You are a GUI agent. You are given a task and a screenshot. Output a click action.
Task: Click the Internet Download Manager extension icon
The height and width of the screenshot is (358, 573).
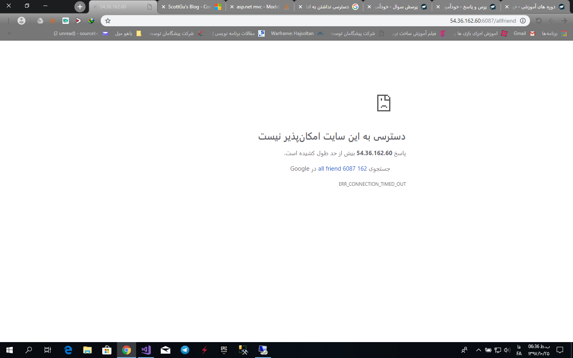(91, 21)
